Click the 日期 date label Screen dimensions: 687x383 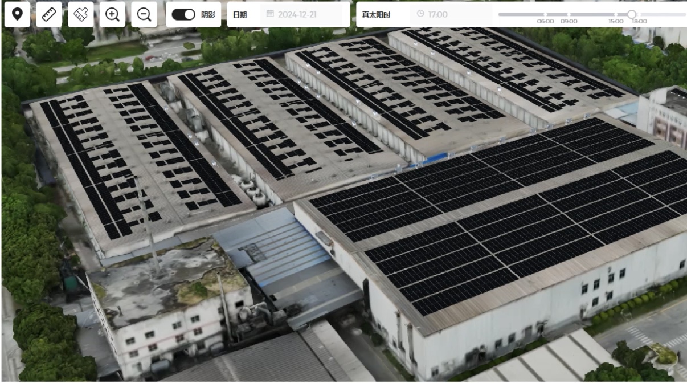coord(240,14)
